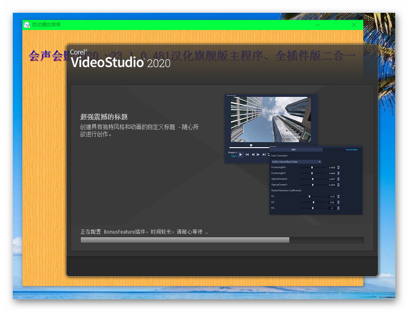
Task: Click the OpticalCenterX spinner arrows
Action: (338, 179)
